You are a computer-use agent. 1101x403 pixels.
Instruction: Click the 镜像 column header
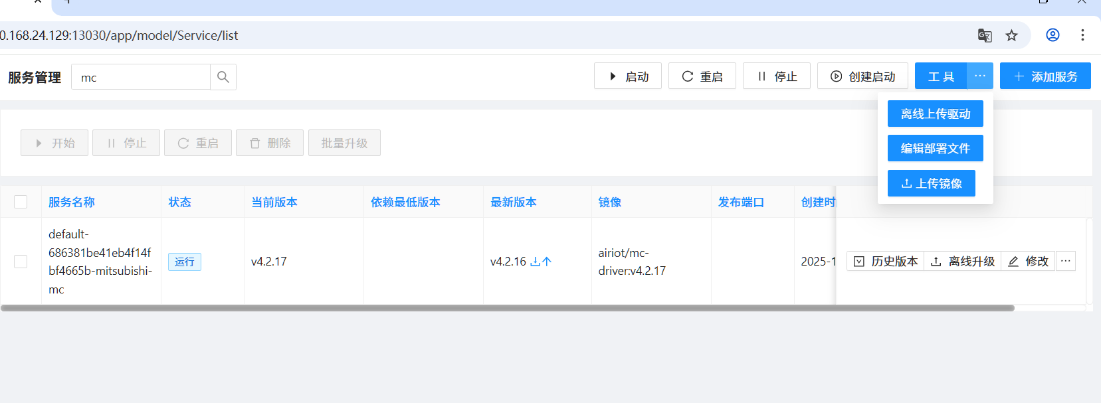tap(610, 202)
